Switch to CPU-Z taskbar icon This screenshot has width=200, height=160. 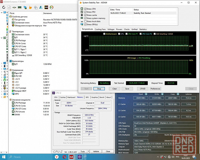(x=80, y=157)
